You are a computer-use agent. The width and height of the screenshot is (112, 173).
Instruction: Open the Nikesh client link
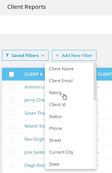point(35,126)
